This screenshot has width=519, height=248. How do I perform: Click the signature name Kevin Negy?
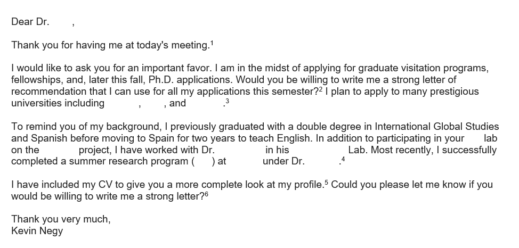pos(37,231)
